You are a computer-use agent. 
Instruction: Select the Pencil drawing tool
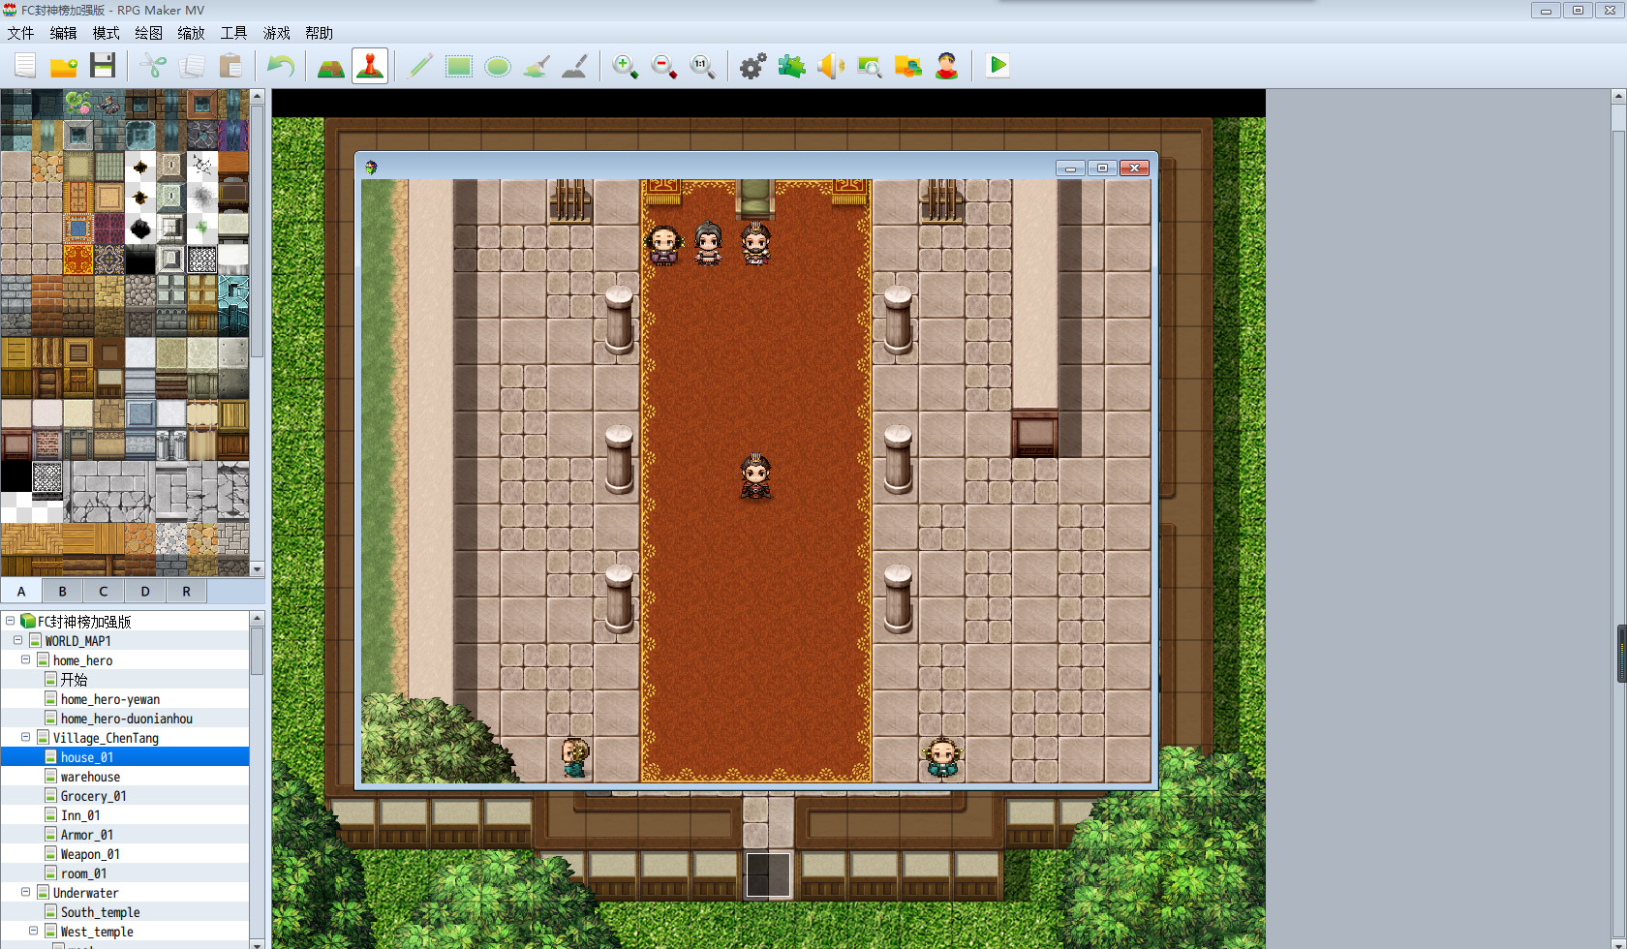420,66
